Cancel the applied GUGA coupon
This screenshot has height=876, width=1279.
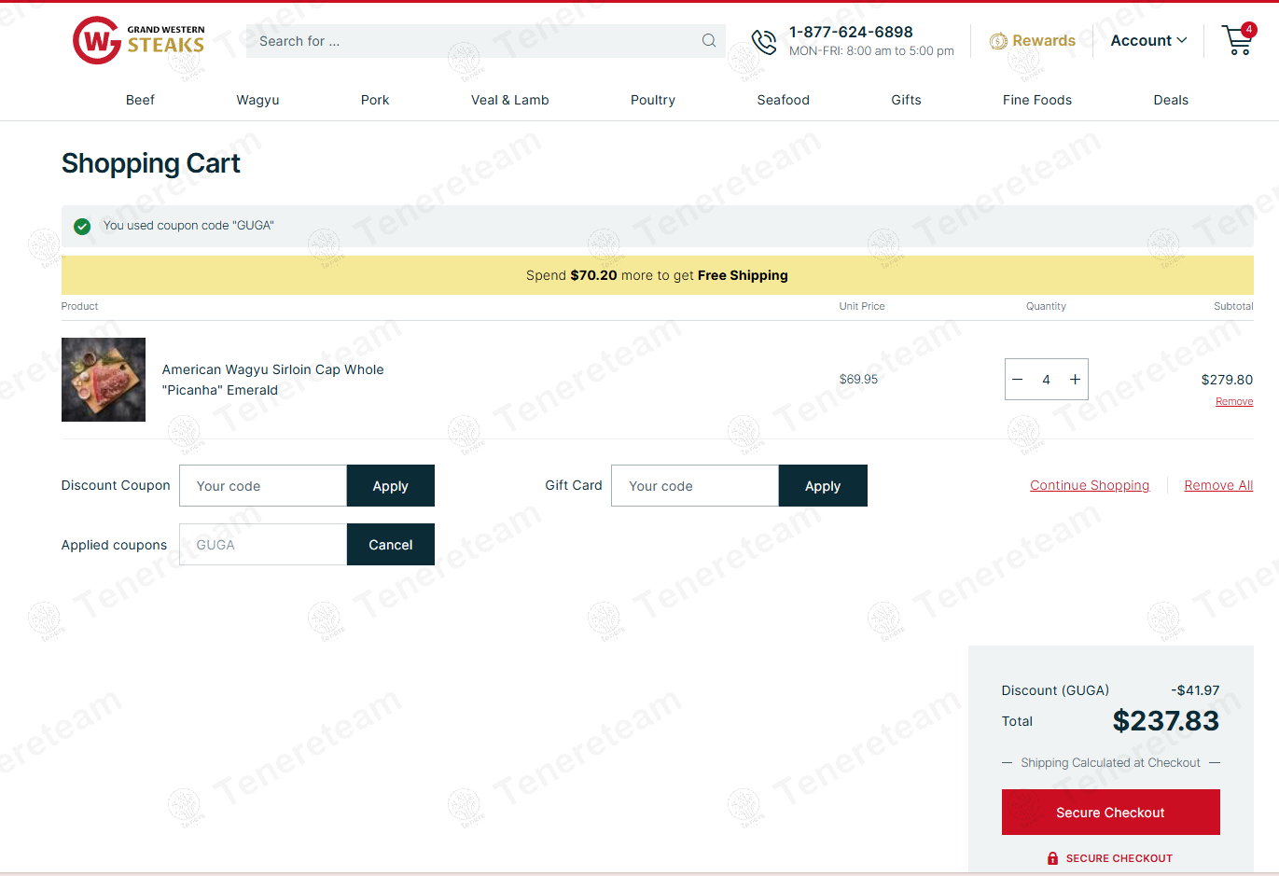[x=390, y=545]
